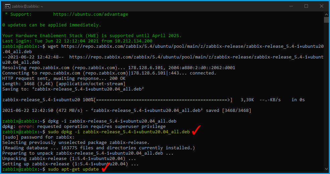Click the 'Unpacking zabbix-release' line
The width and height of the screenshot is (330, 174).
[69, 159]
